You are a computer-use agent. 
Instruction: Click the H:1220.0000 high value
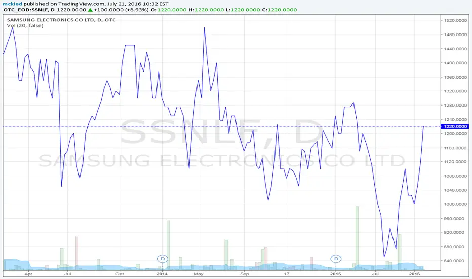coord(206,10)
